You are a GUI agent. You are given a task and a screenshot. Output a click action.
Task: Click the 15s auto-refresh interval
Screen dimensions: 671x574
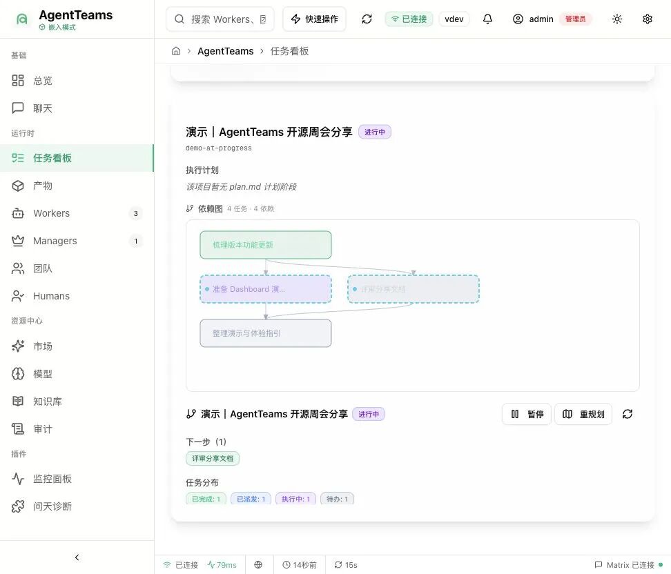tap(346, 564)
